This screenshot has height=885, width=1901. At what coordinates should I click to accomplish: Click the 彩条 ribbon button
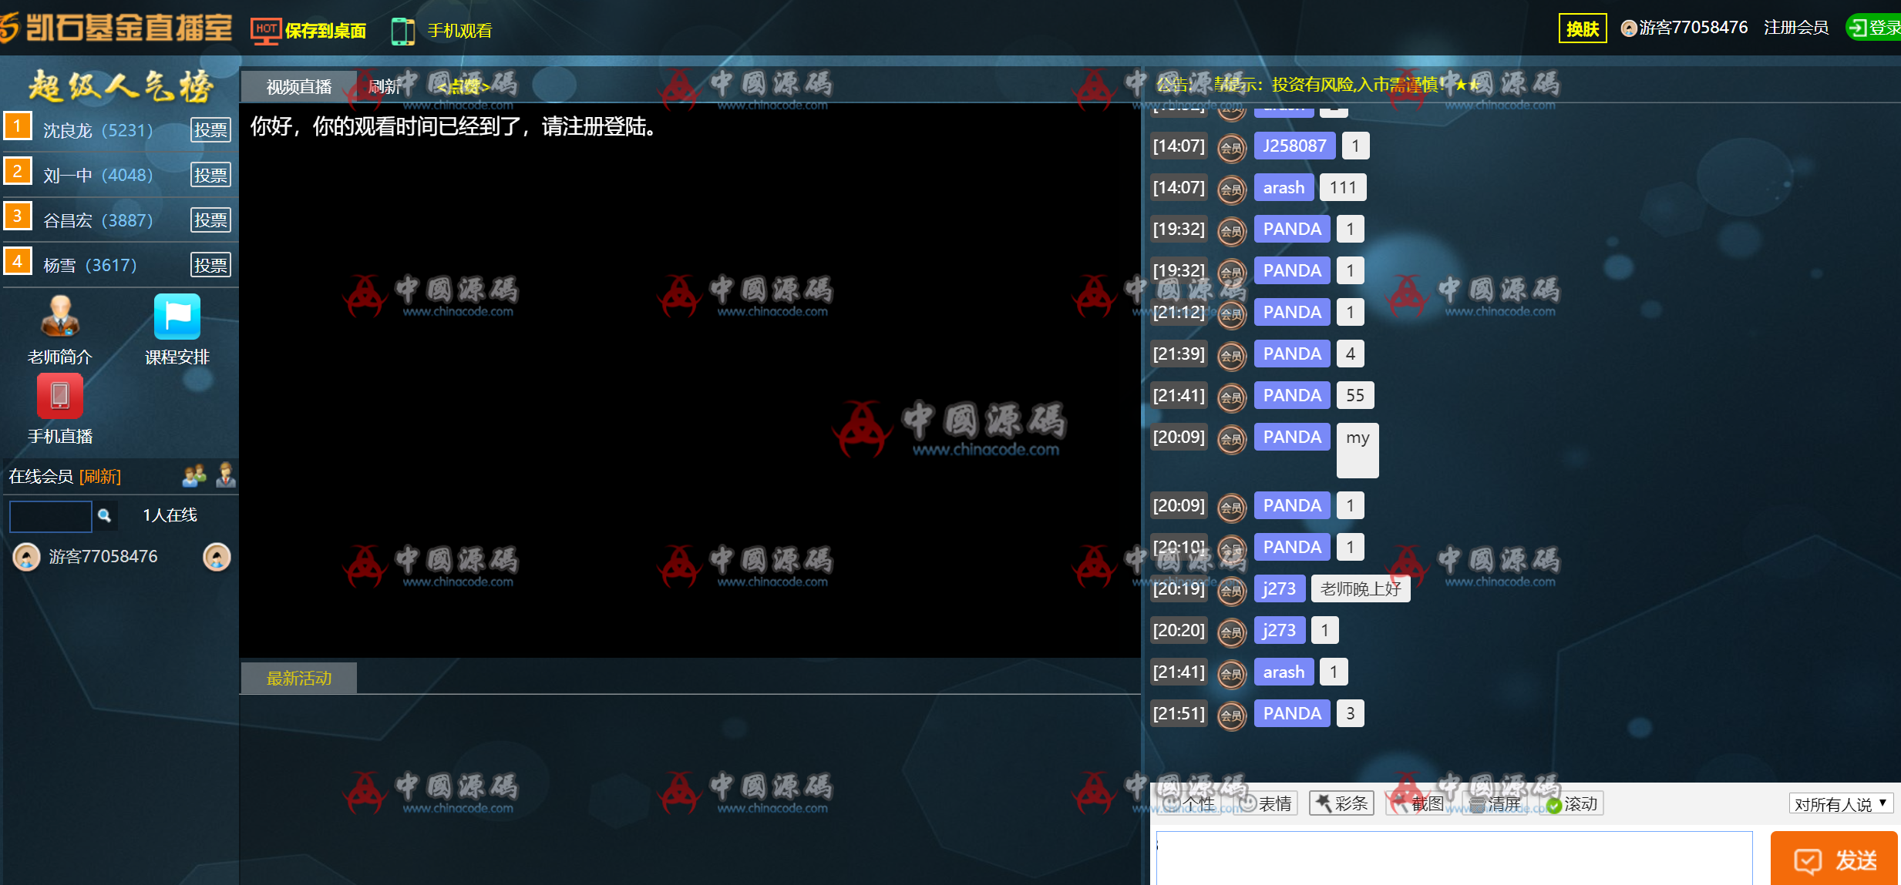tap(1341, 803)
